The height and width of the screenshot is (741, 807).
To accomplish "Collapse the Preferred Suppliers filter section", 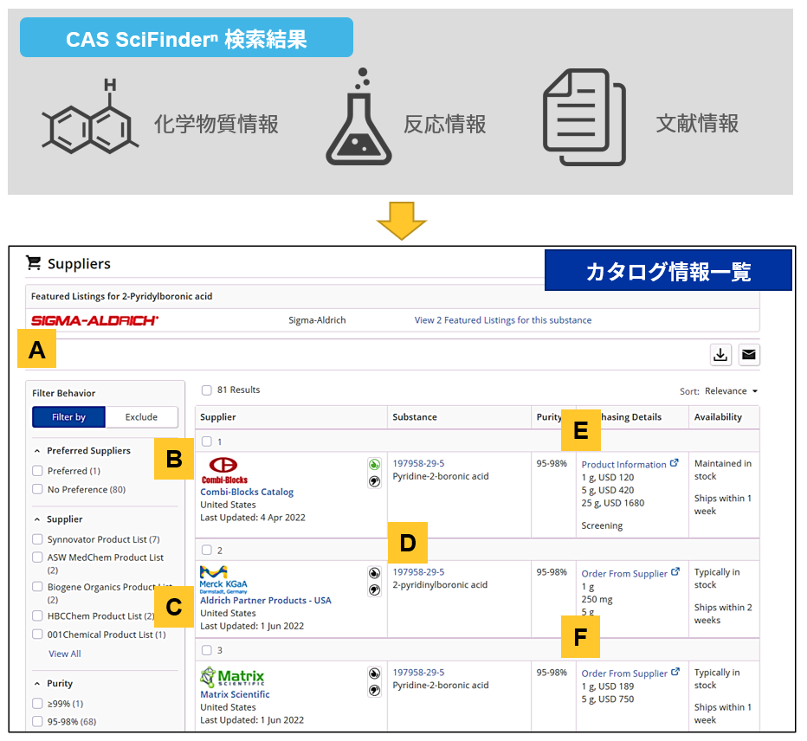I will [38, 451].
